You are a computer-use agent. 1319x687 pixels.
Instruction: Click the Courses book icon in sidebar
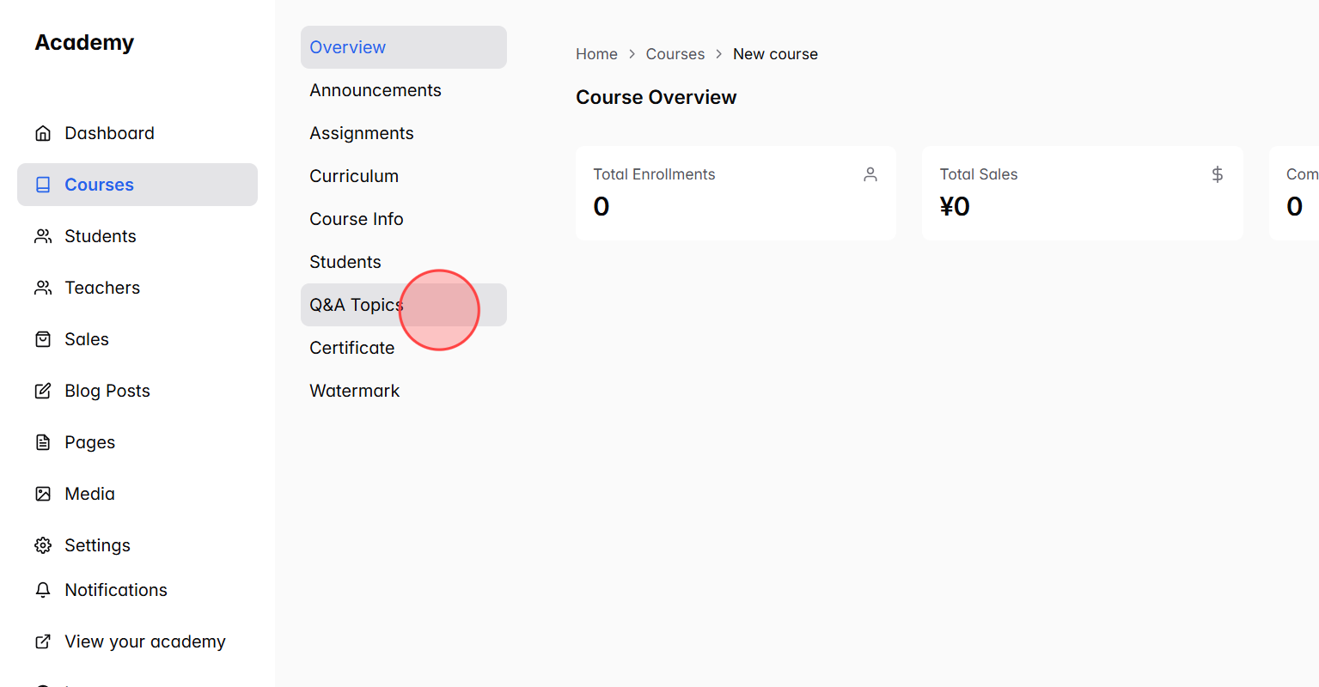coord(43,184)
